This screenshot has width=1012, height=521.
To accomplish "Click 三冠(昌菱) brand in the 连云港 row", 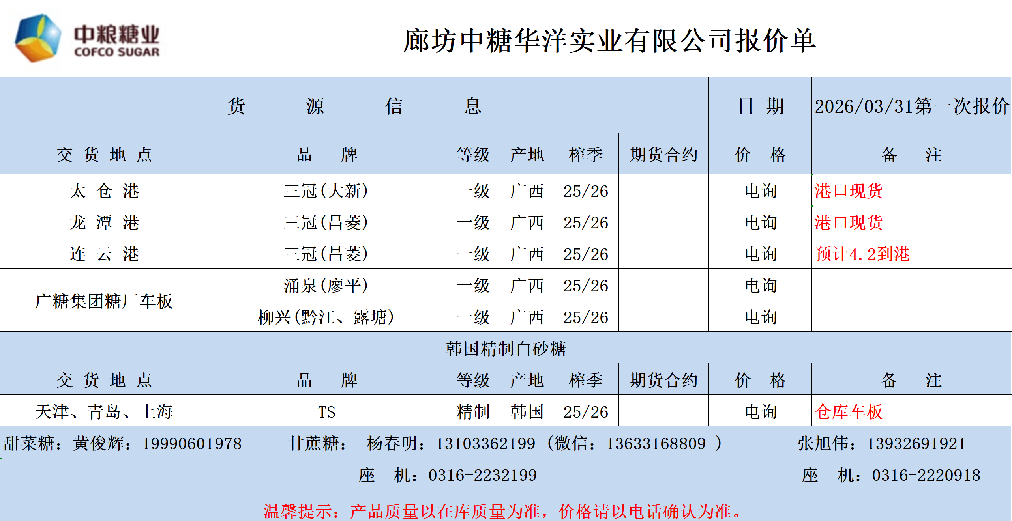I will coord(326,253).
